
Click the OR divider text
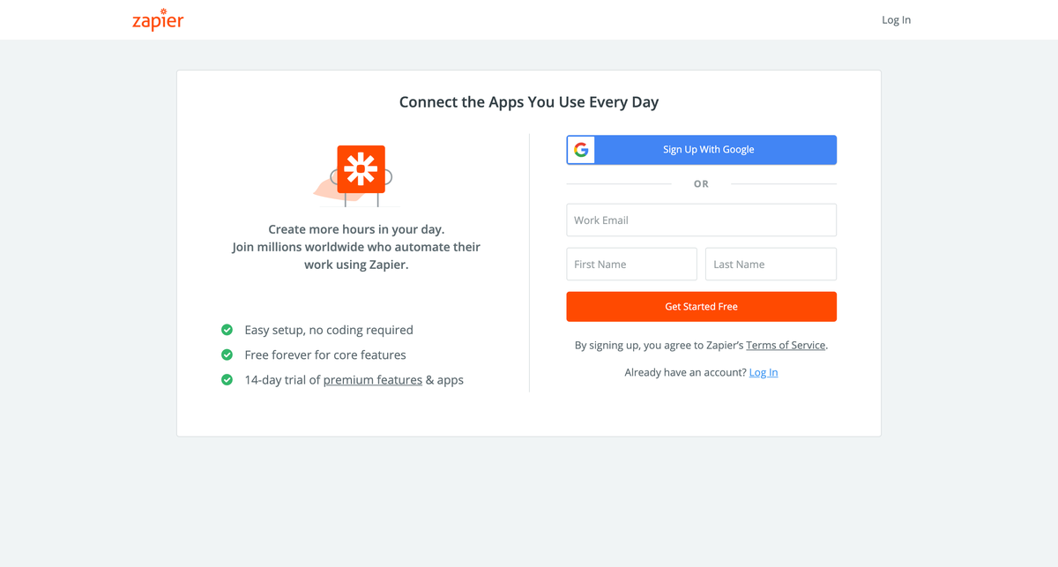(x=701, y=184)
